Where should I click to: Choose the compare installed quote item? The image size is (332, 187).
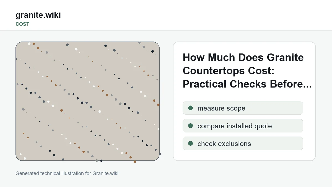point(243,125)
